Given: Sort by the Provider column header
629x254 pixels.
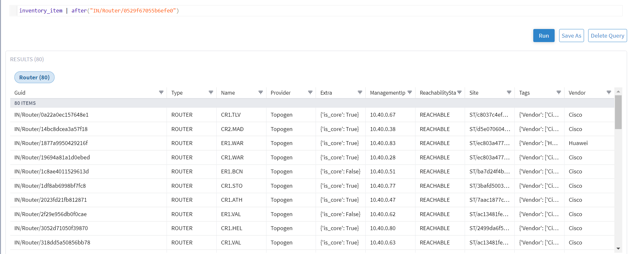Looking at the screenshot, I should 281,93.
